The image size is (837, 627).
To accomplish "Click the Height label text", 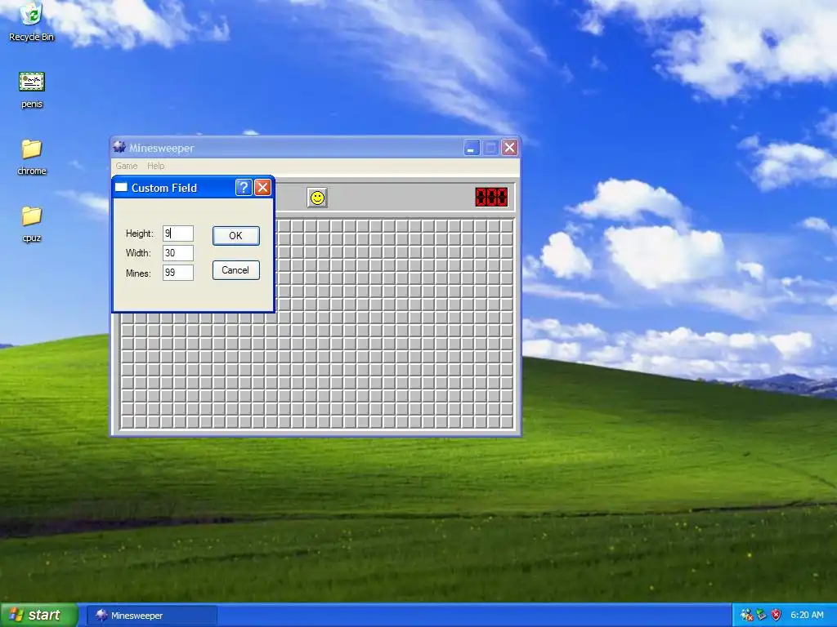I will (139, 233).
